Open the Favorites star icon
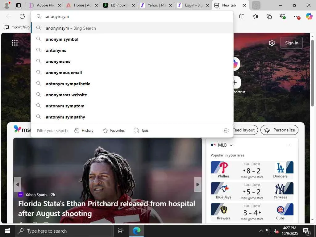This screenshot has width=316, height=237. click(x=255, y=16)
